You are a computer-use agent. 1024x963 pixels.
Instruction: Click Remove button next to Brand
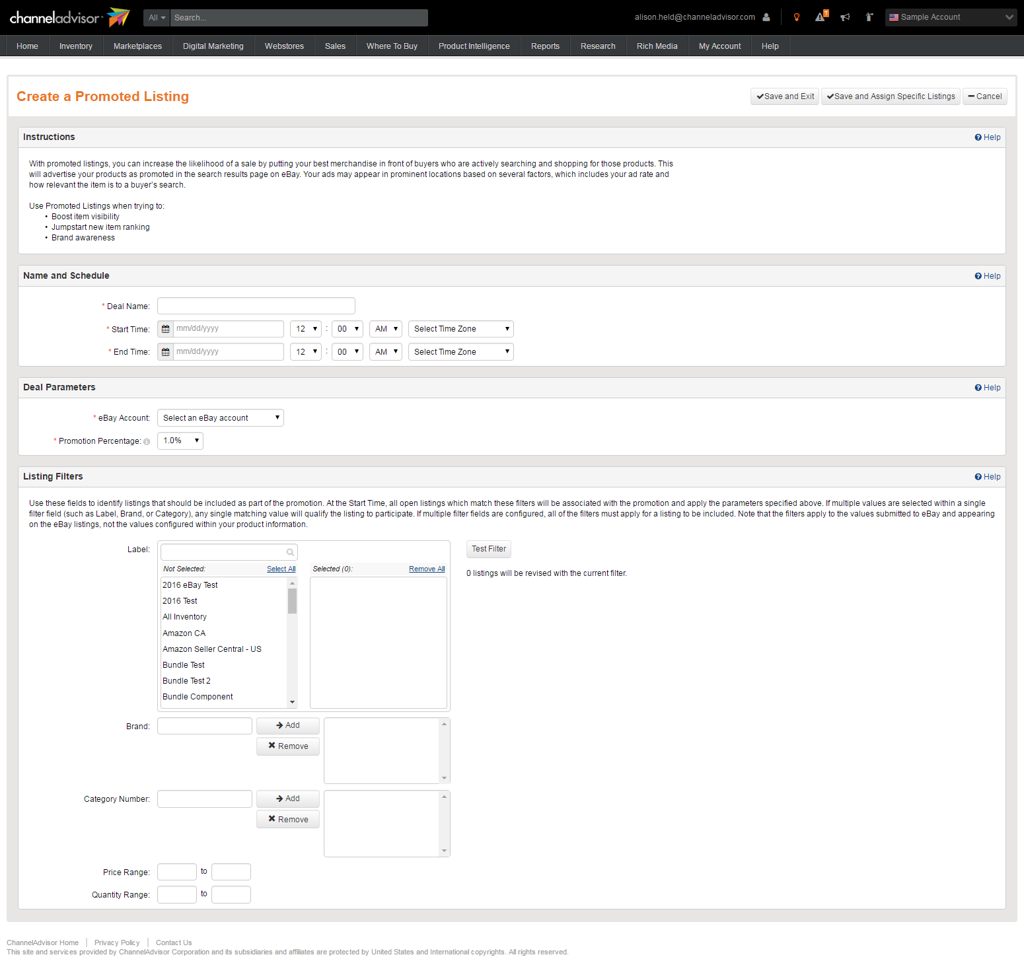pyautogui.click(x=288, y=746)
